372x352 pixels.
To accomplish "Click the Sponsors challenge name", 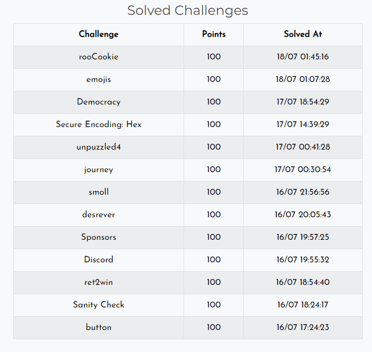I will (x=98, y=237).
